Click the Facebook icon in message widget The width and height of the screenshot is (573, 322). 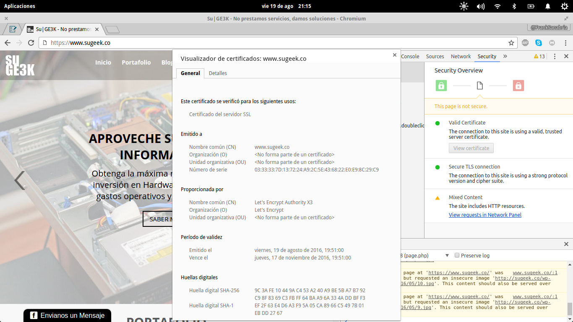tap(34, 316)
